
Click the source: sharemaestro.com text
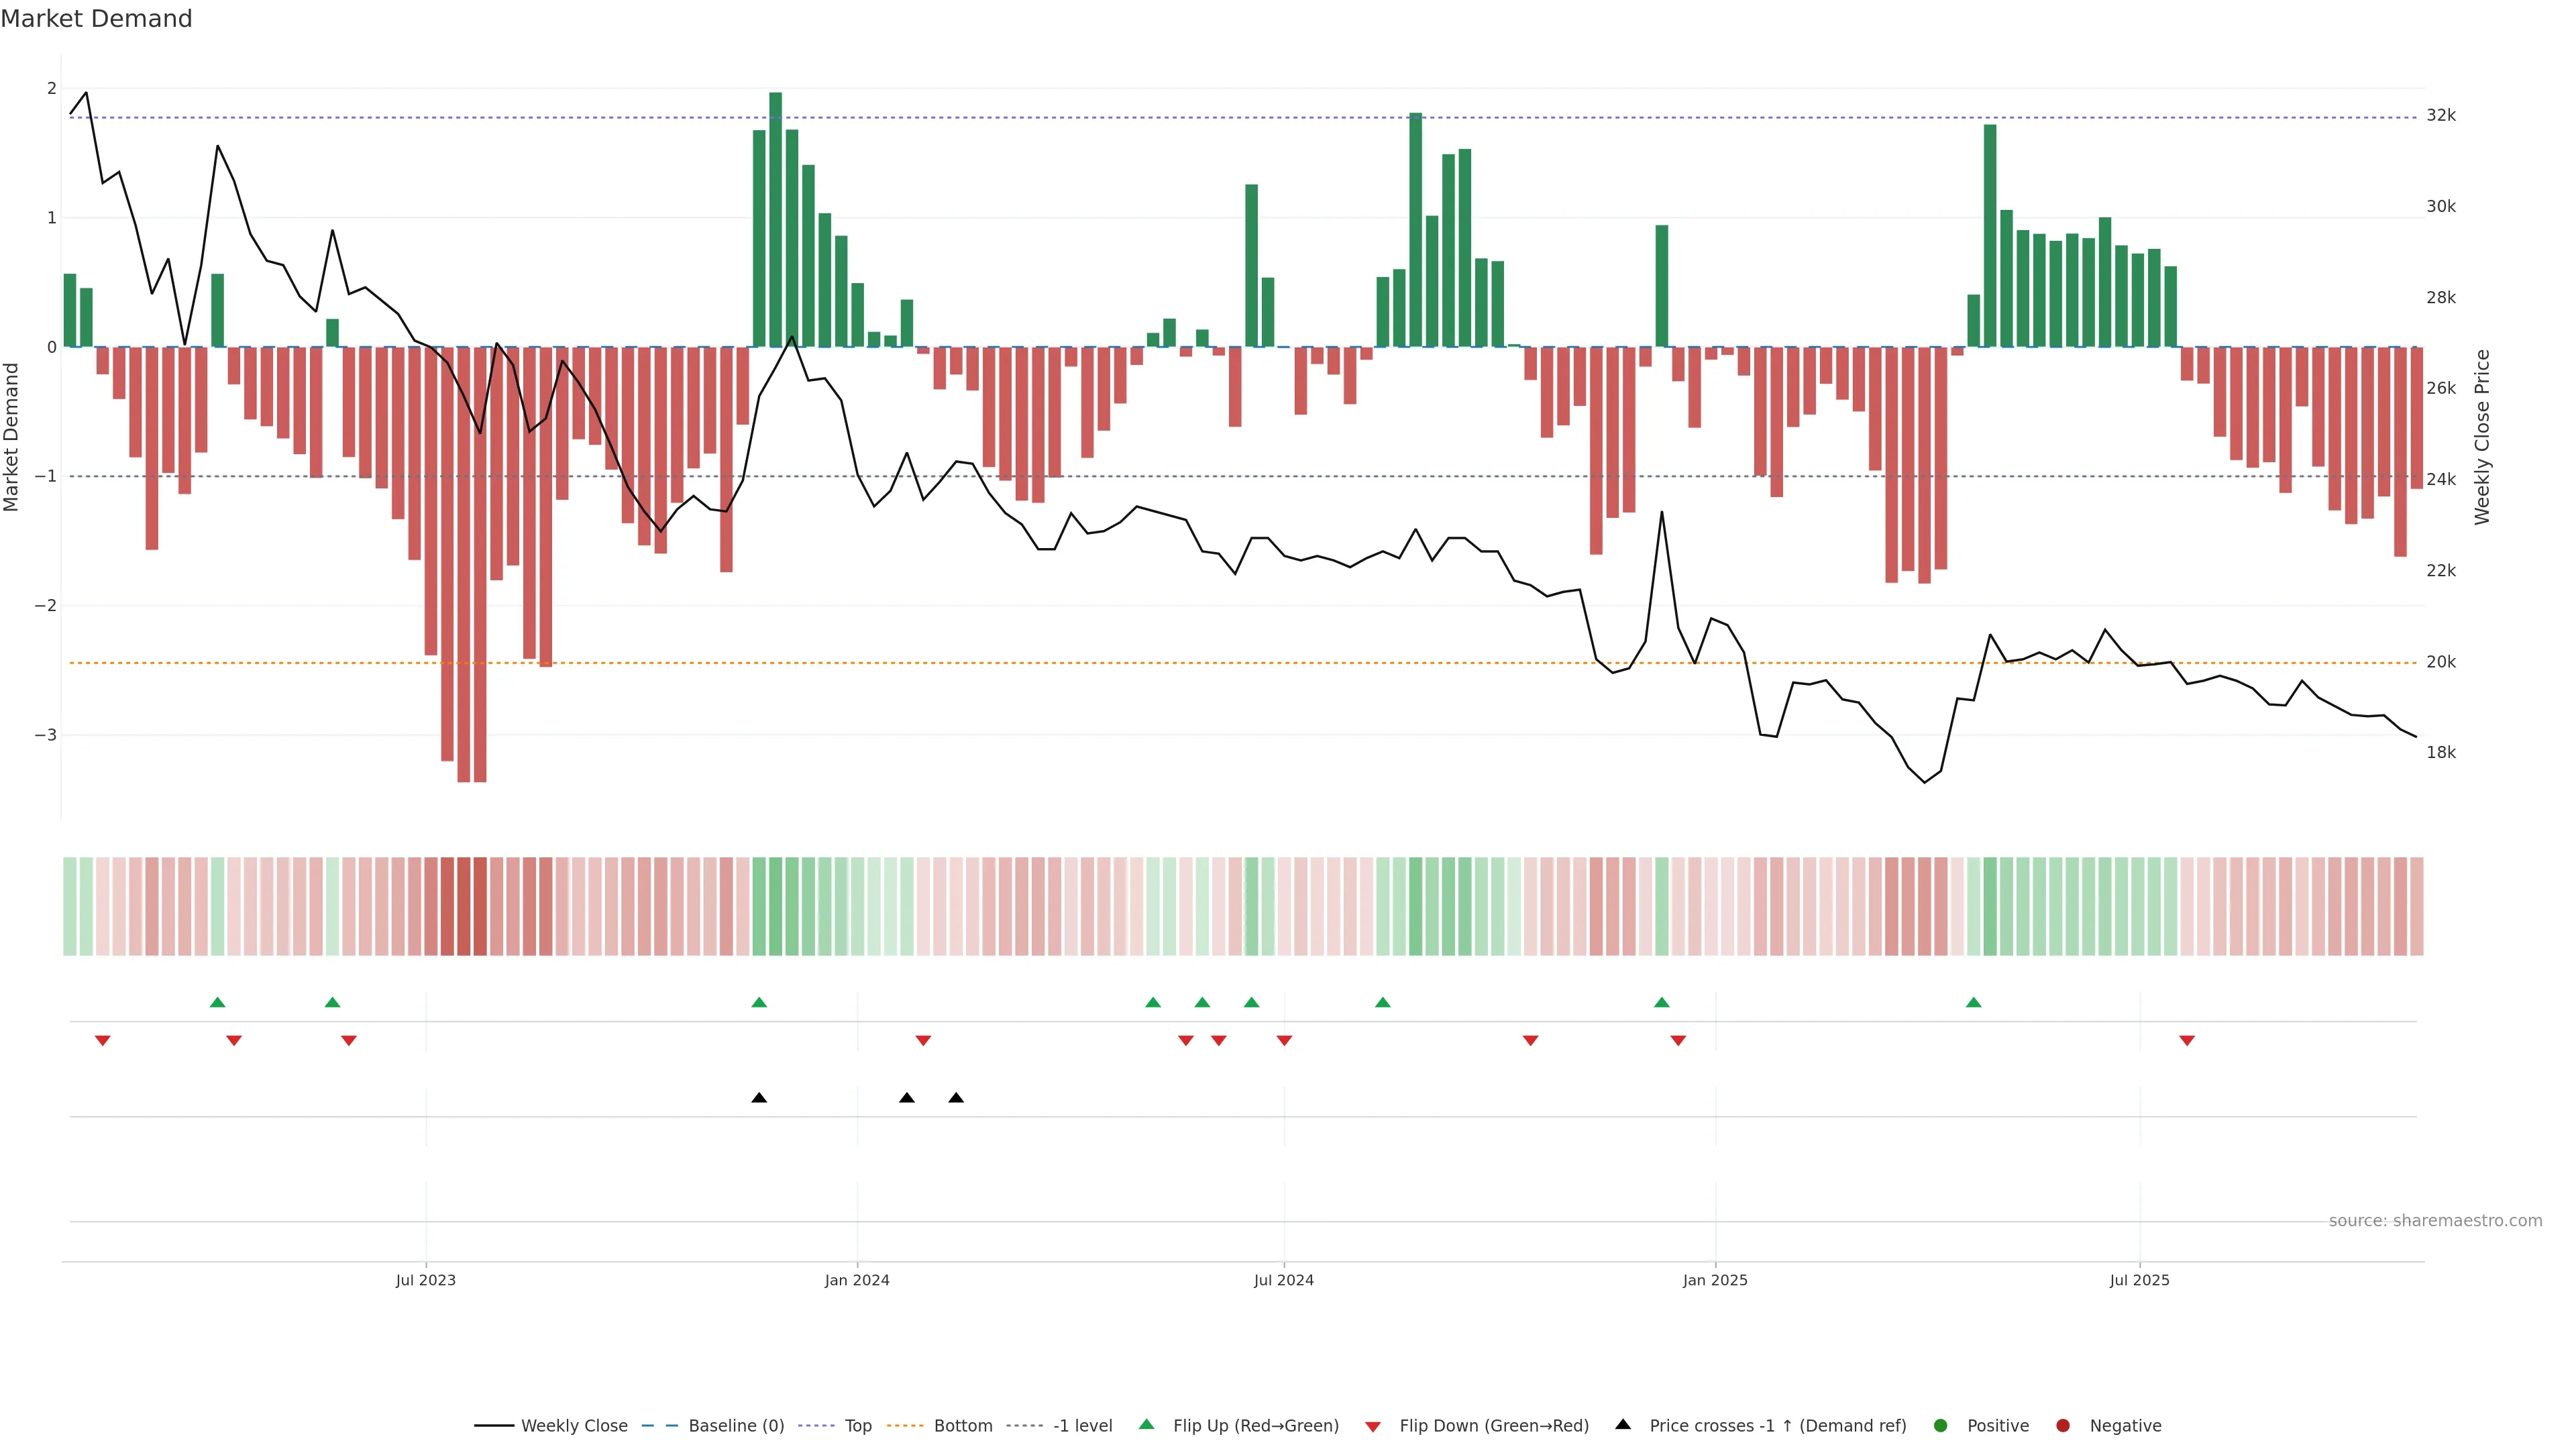pos(2435,1220)
